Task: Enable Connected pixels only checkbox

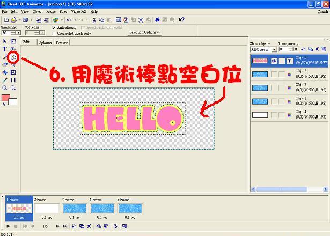Action: [54, 33]
